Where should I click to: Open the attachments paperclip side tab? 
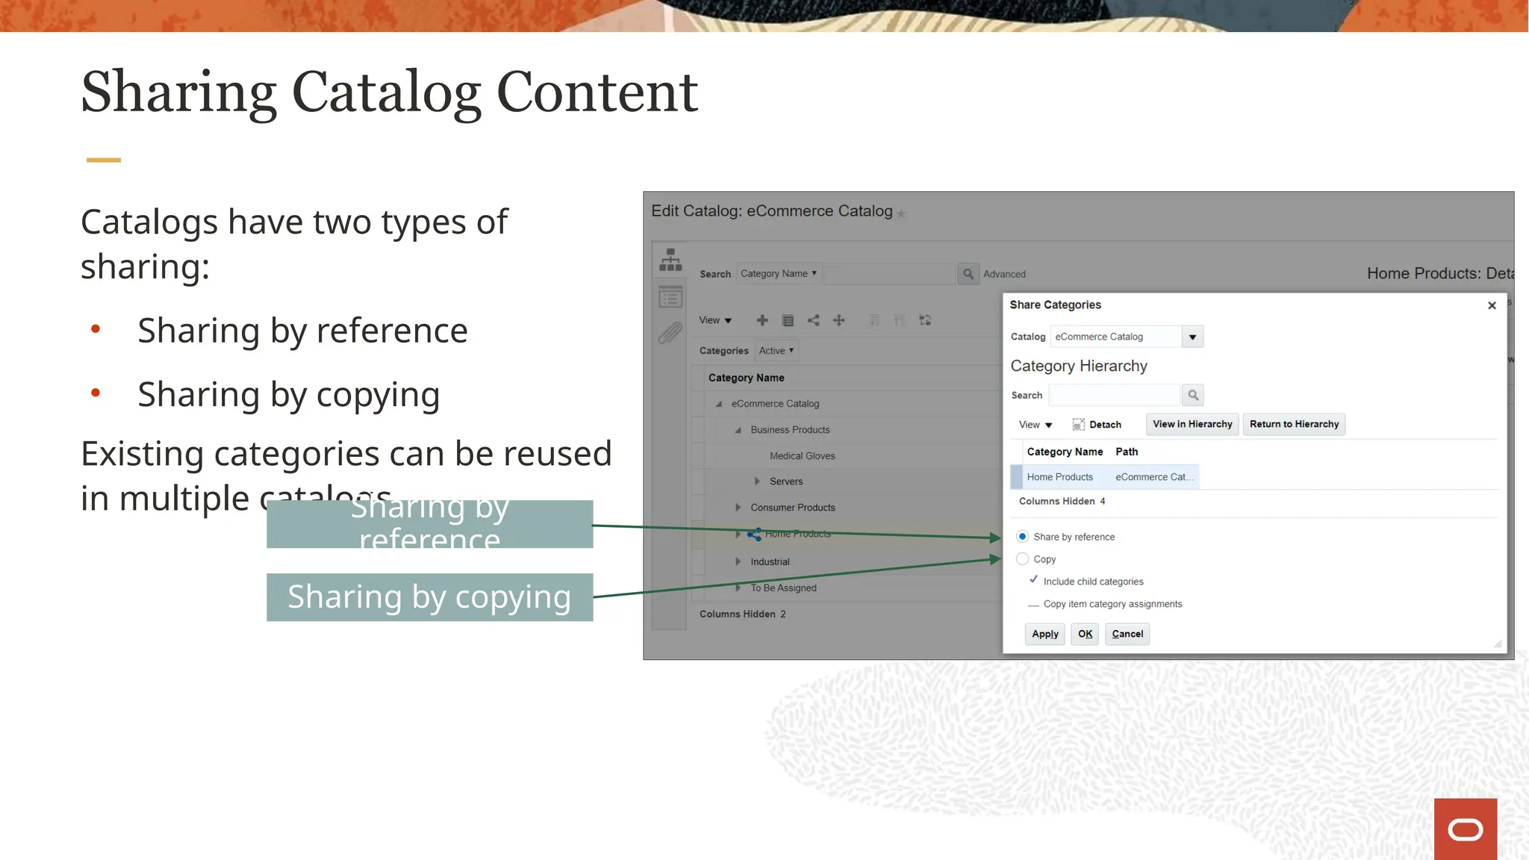[670, 333]
